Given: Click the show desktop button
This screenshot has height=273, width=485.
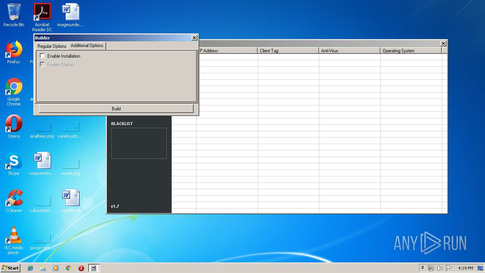Looking at the screenshot, I should point(481,268).
